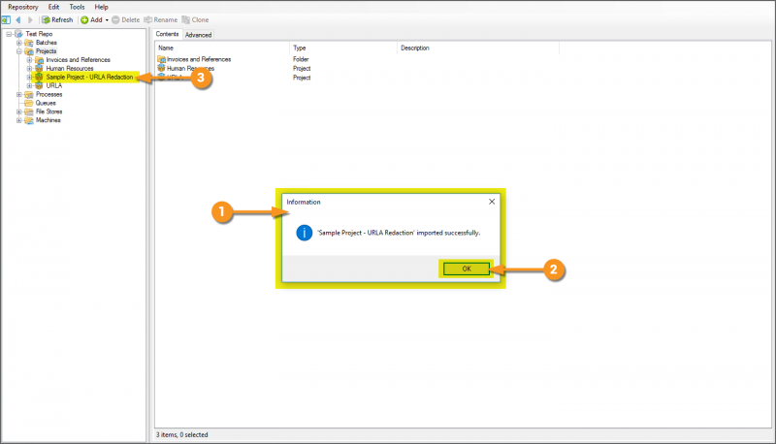Click the Batches folder icon
This screenshot has width=776, height=444.
coord(29,43)
